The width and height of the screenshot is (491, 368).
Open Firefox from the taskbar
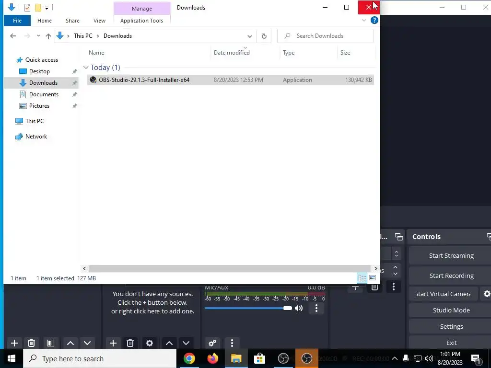click(212, 358)
